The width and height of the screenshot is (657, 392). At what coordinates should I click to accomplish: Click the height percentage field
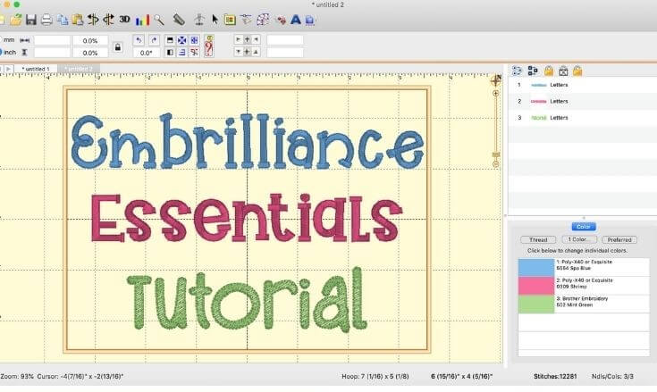90,53
